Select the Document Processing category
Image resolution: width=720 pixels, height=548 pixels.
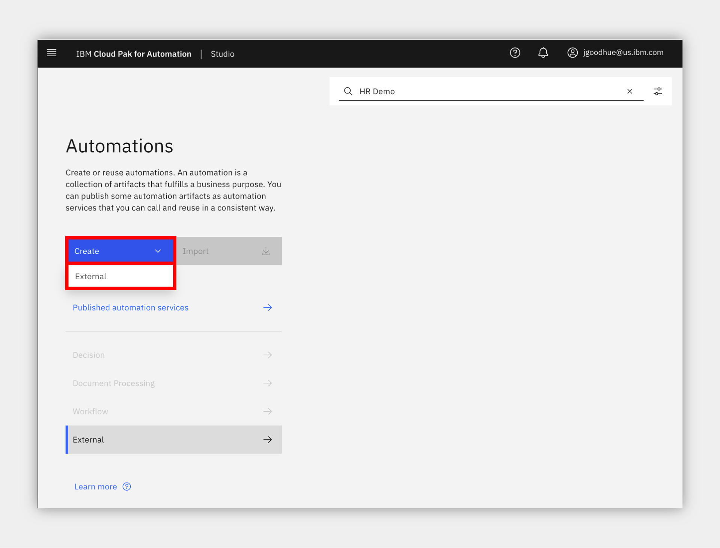click(x=173, y=383)
